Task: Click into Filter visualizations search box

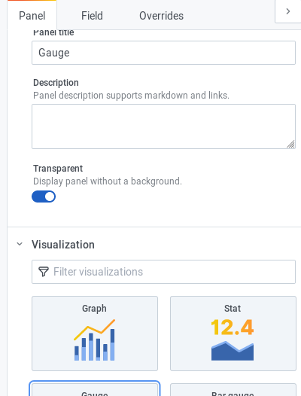Action: click(x=163, y=272)
